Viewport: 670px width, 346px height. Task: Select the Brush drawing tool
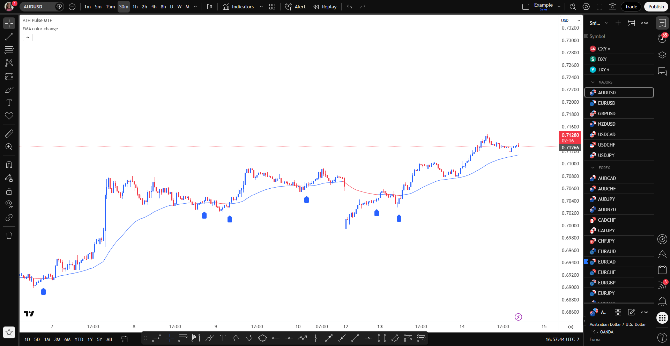tap(9, 89)
